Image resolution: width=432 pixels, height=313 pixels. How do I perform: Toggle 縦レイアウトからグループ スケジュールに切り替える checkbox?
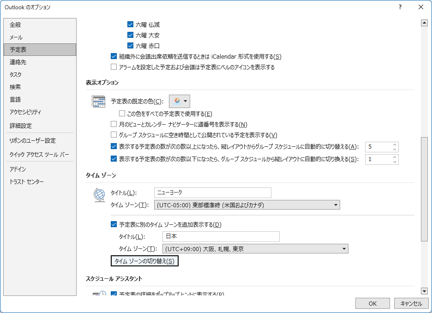[x=114, y=147]
